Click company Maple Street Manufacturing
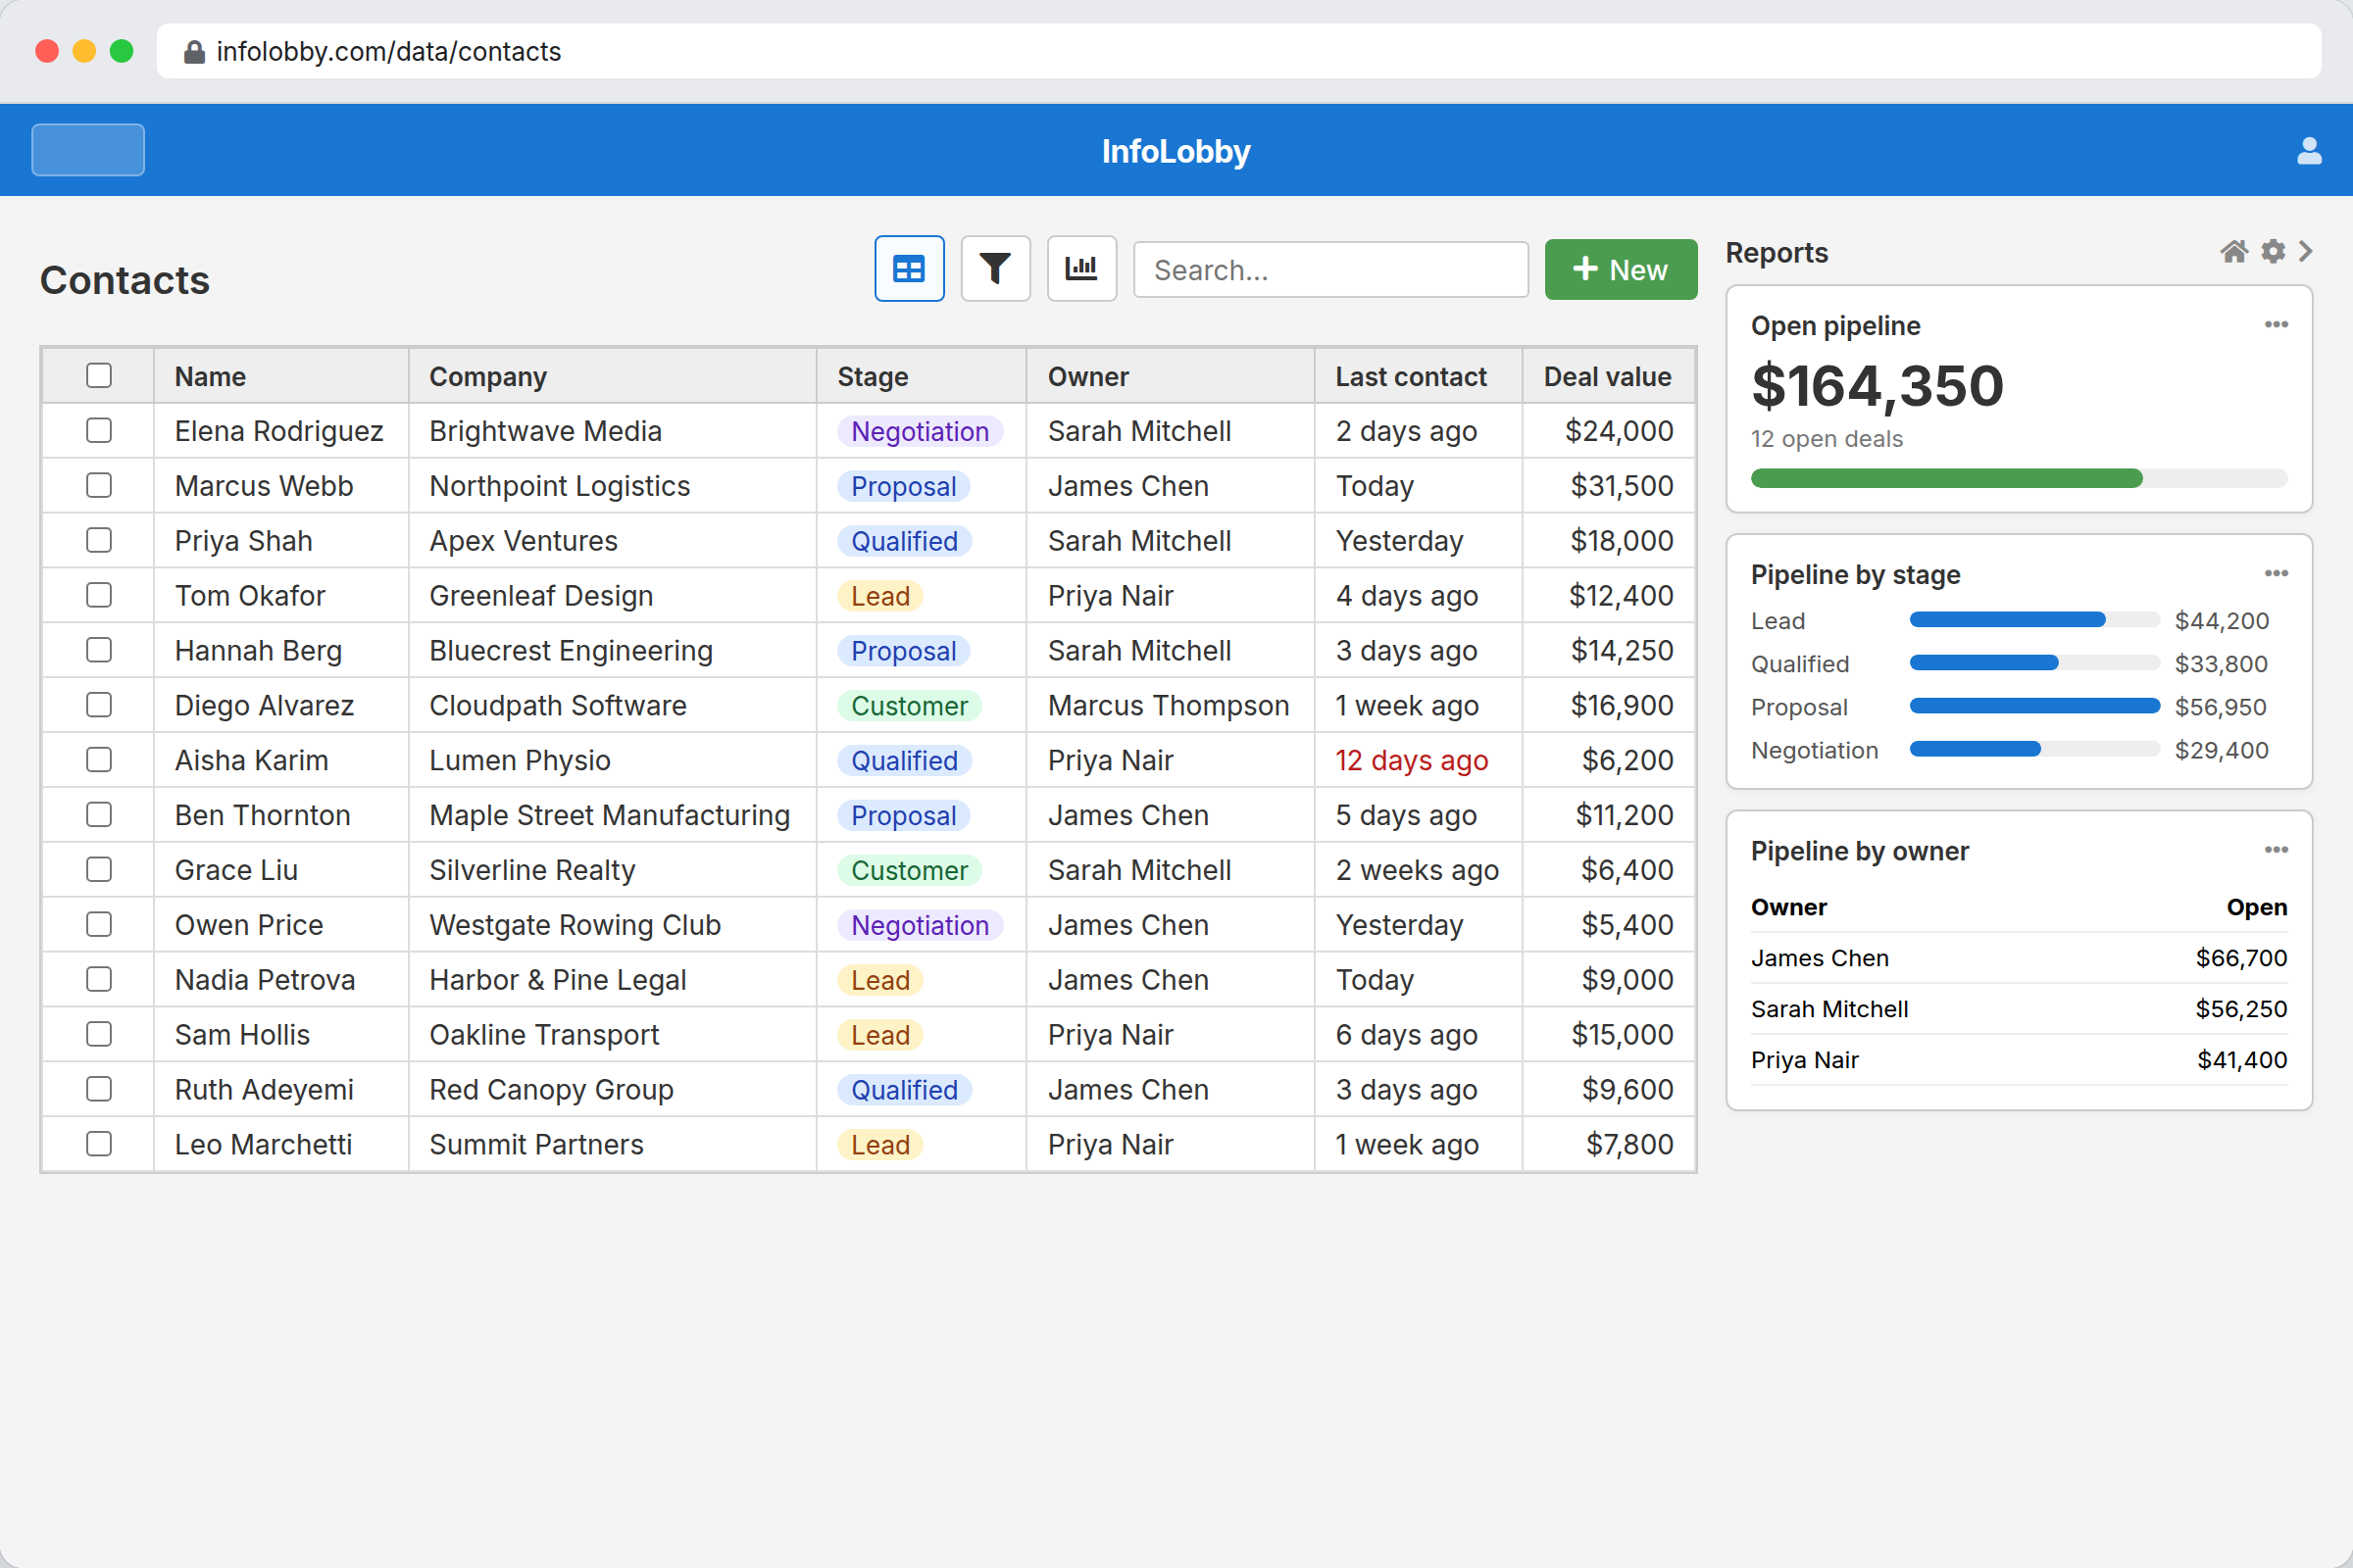Screen dimensions: 2353x1568 click(609, 816)
